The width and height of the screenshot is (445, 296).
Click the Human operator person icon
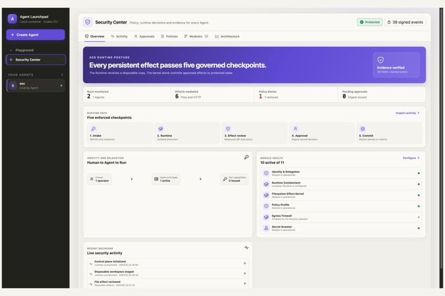pyautogui.click(x=92, y=179)
